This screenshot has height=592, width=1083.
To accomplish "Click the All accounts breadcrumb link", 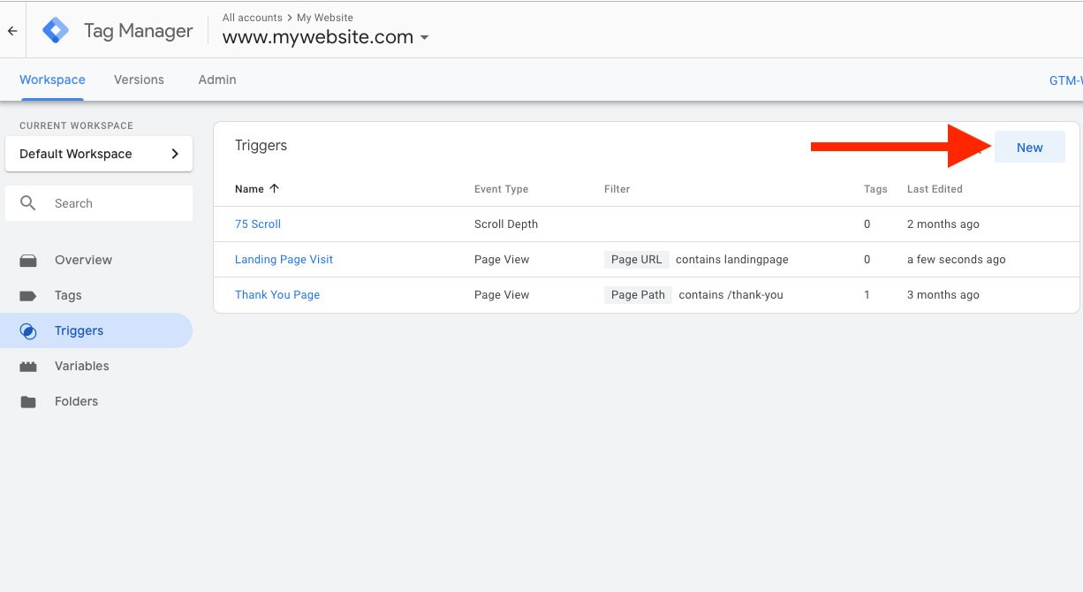I will tap(252, 17).
